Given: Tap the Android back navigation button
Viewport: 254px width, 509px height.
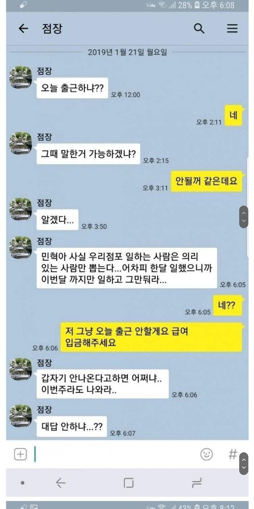Looking at the screenshot, I should coord(61,483).
